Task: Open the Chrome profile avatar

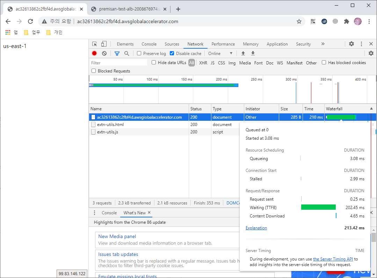Action: (x=358, y=21)
